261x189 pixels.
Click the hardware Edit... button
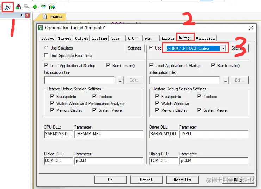point(240,80)
